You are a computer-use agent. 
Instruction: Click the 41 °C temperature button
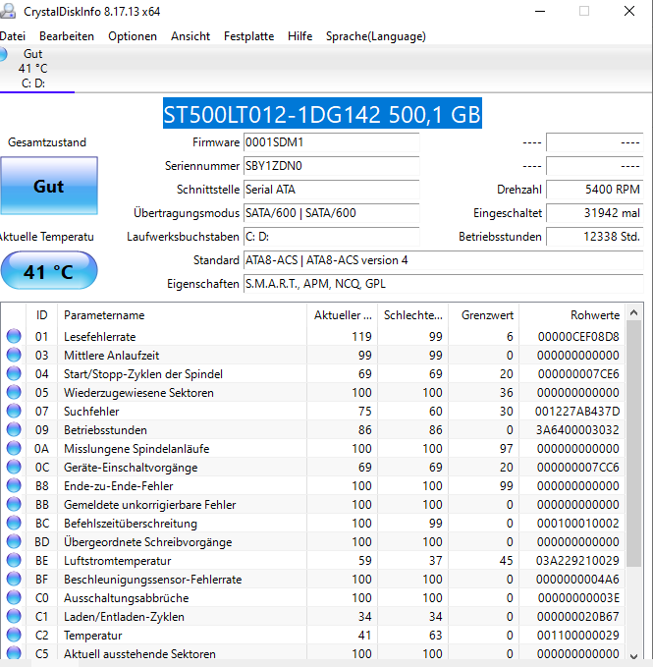click(49, 271)
